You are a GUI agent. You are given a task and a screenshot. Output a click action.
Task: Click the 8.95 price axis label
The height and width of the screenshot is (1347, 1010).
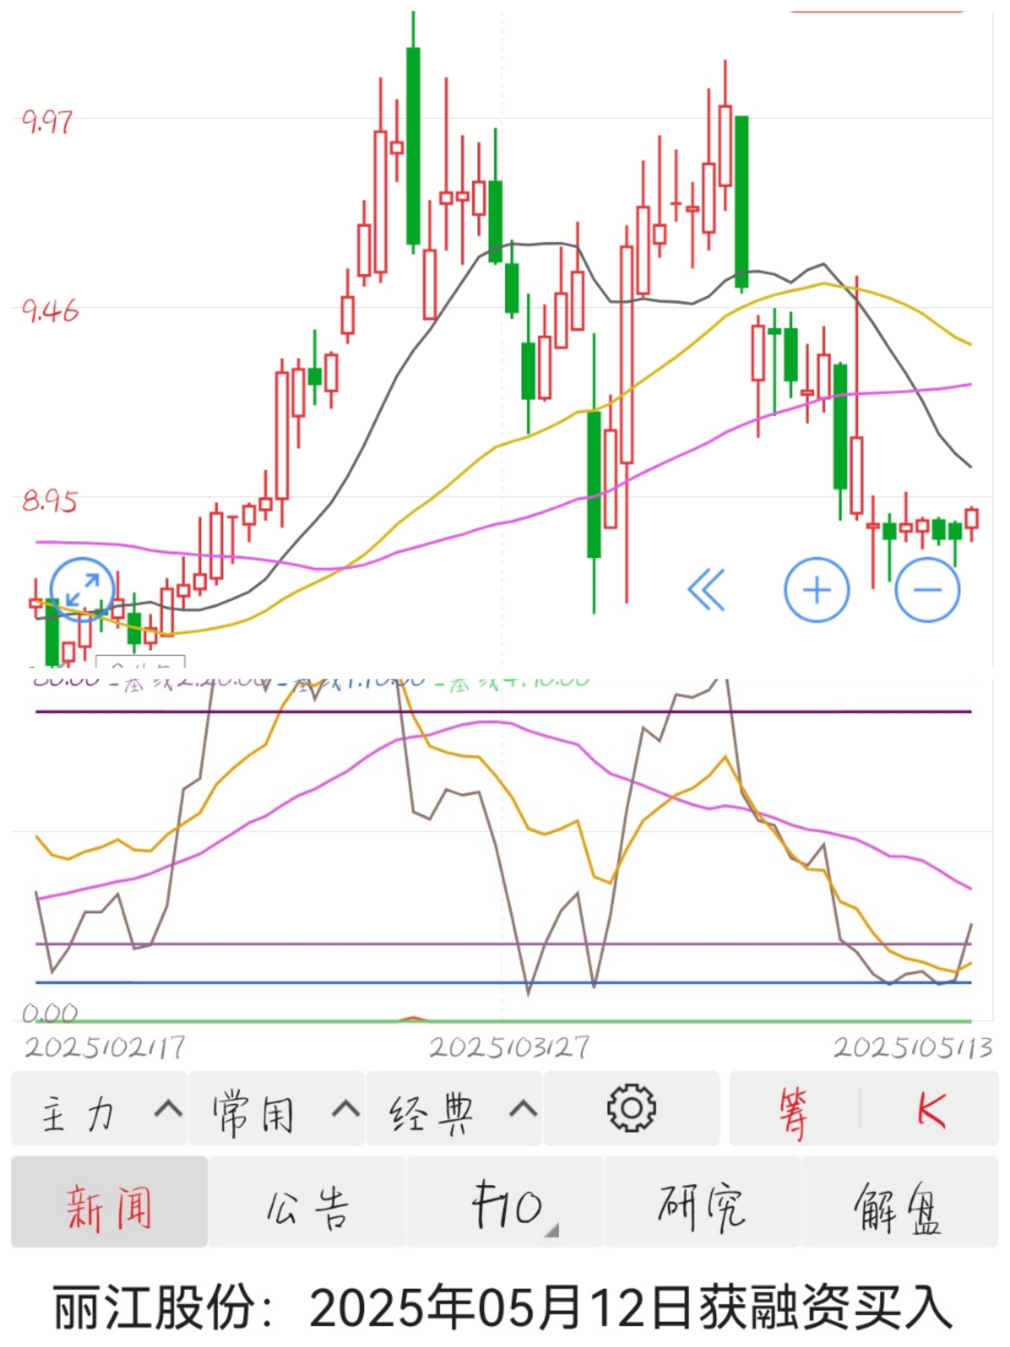(x=49, y=500)
